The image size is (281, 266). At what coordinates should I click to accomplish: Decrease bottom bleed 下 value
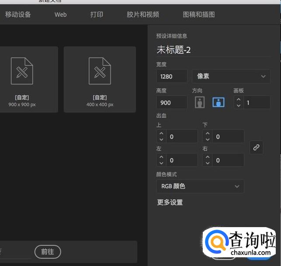click(208, 139)
